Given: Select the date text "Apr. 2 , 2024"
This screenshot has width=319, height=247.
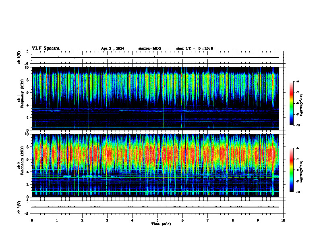Looking at the screenshot, I should pos(112,48).
